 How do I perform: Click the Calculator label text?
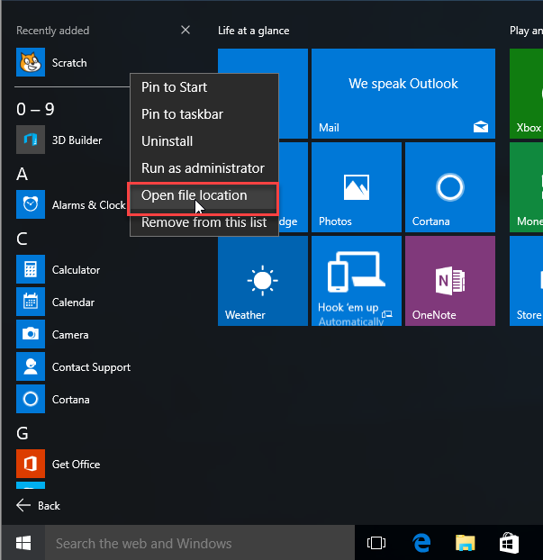[x=76, y=270]
